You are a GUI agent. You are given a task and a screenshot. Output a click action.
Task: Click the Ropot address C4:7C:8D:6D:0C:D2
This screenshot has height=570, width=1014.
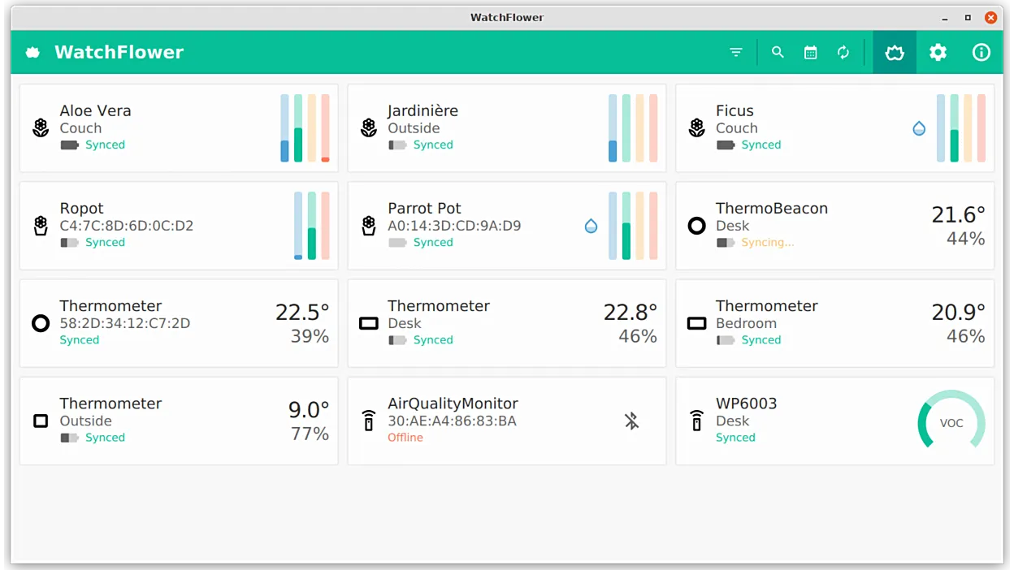pyautogui.click(x=127, y=226)
